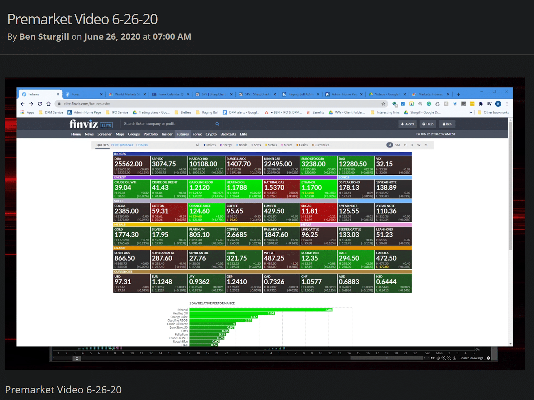Click the finviz search ticker field

click(169, 124)
